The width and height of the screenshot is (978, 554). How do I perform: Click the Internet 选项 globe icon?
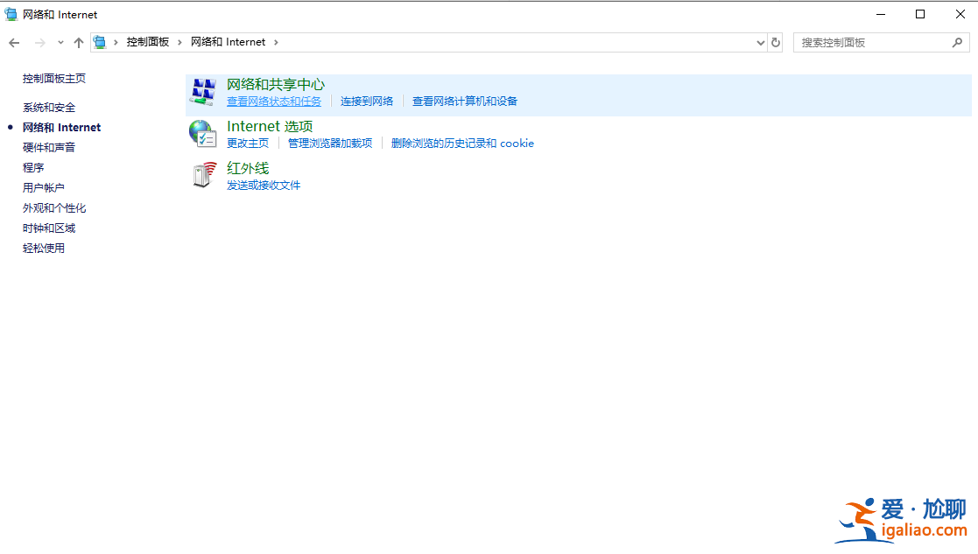[202, 133]
